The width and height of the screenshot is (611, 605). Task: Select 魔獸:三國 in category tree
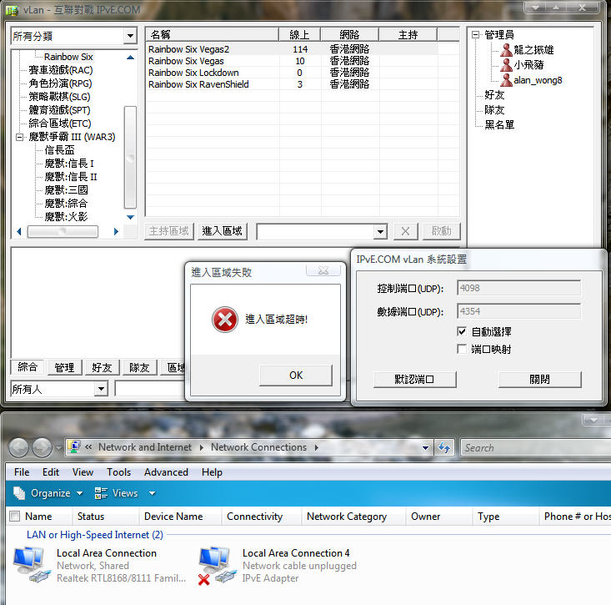point(66,190)
